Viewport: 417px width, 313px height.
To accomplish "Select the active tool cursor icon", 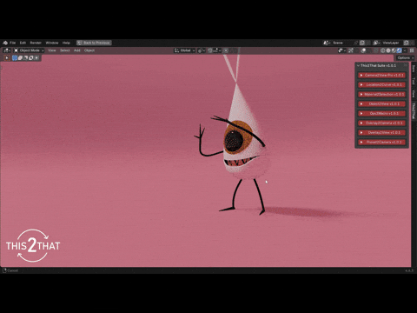I will tap(7, 57).
